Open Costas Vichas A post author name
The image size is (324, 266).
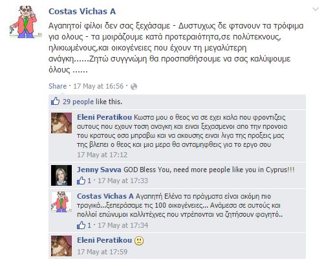point(82,12)
